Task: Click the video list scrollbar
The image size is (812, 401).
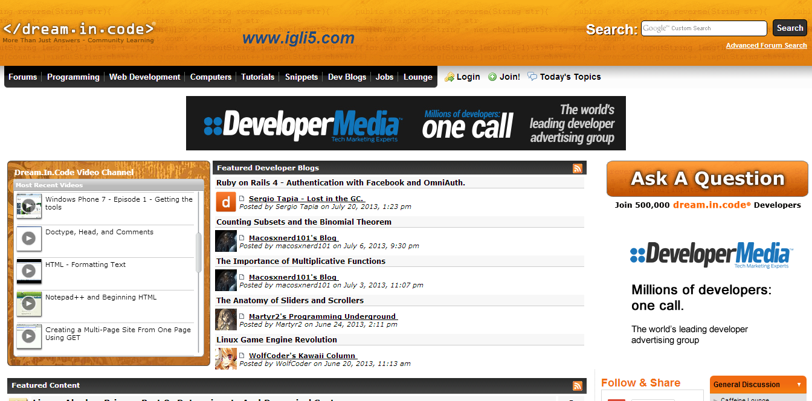Action: click(198, 252)
